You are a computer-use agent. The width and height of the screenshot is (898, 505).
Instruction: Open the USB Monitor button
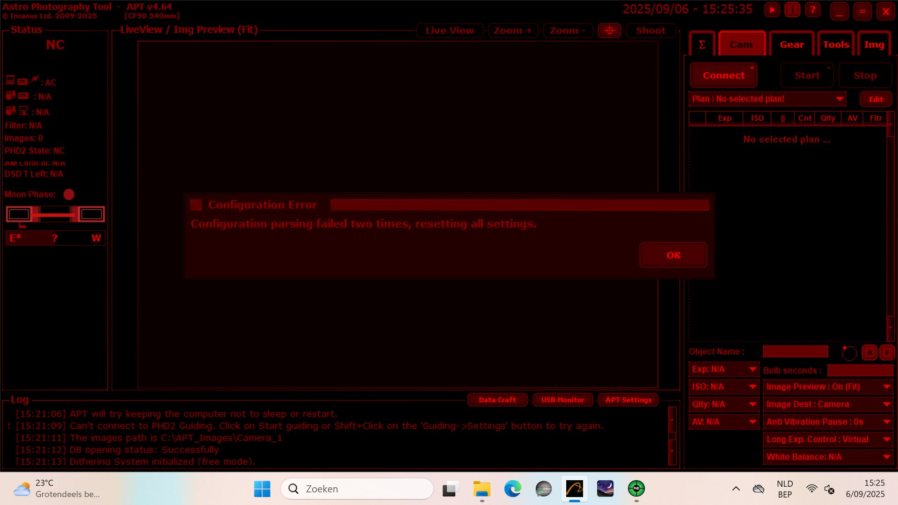click(563, 400)
